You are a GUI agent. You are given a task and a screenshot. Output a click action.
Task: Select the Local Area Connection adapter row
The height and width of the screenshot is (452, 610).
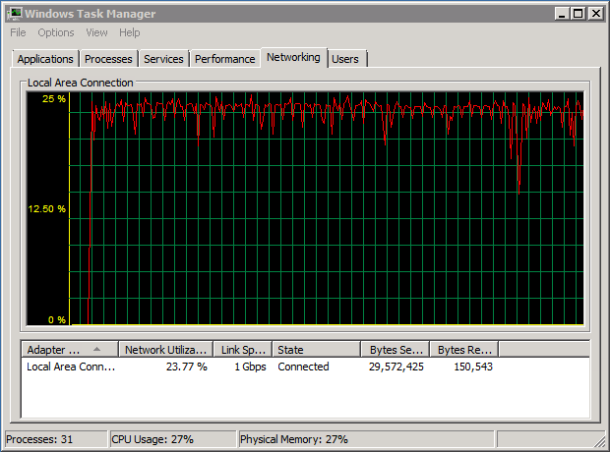coord(71,367)
